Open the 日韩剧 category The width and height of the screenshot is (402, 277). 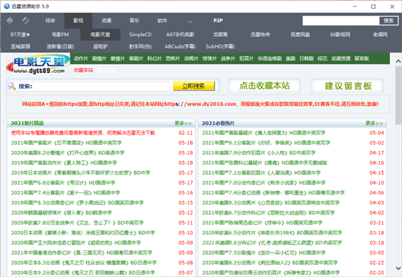click(x=306, y=58)
